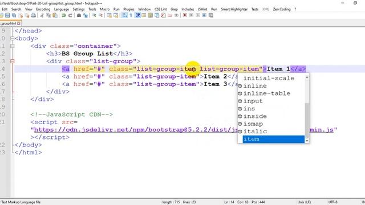Open the Zen Coding menu
Image resolution: width=365 pixels, height=205 pixels.
click(282, 9)
